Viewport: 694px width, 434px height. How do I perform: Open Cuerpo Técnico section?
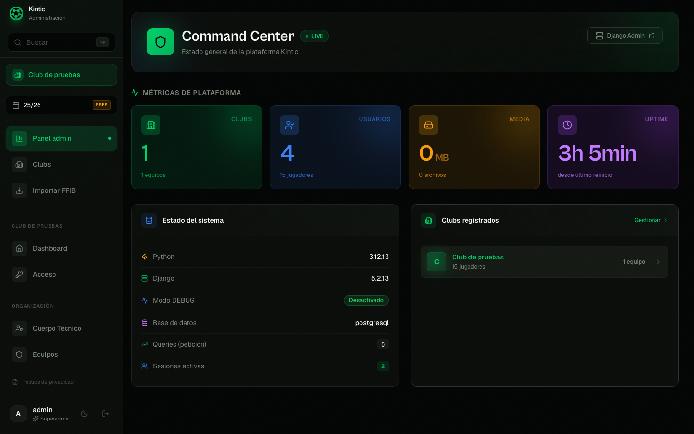[x=61, y=328]
